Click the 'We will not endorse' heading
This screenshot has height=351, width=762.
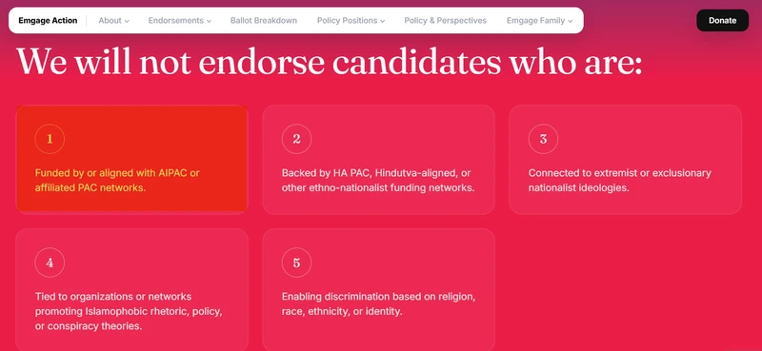tap(329, 62)
